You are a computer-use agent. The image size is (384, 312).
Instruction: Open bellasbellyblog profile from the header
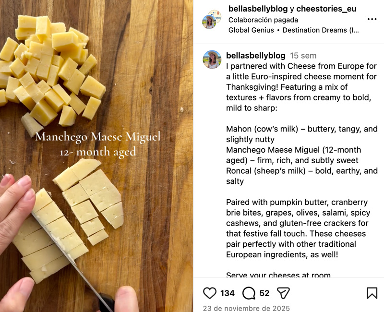click(258, 9)
